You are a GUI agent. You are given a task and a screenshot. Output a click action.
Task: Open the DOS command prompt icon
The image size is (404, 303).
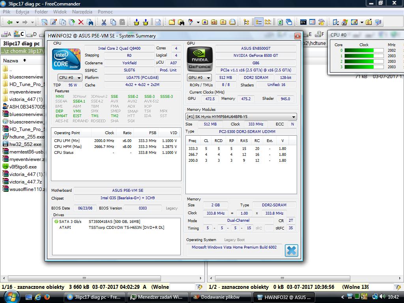click(303, 22)
